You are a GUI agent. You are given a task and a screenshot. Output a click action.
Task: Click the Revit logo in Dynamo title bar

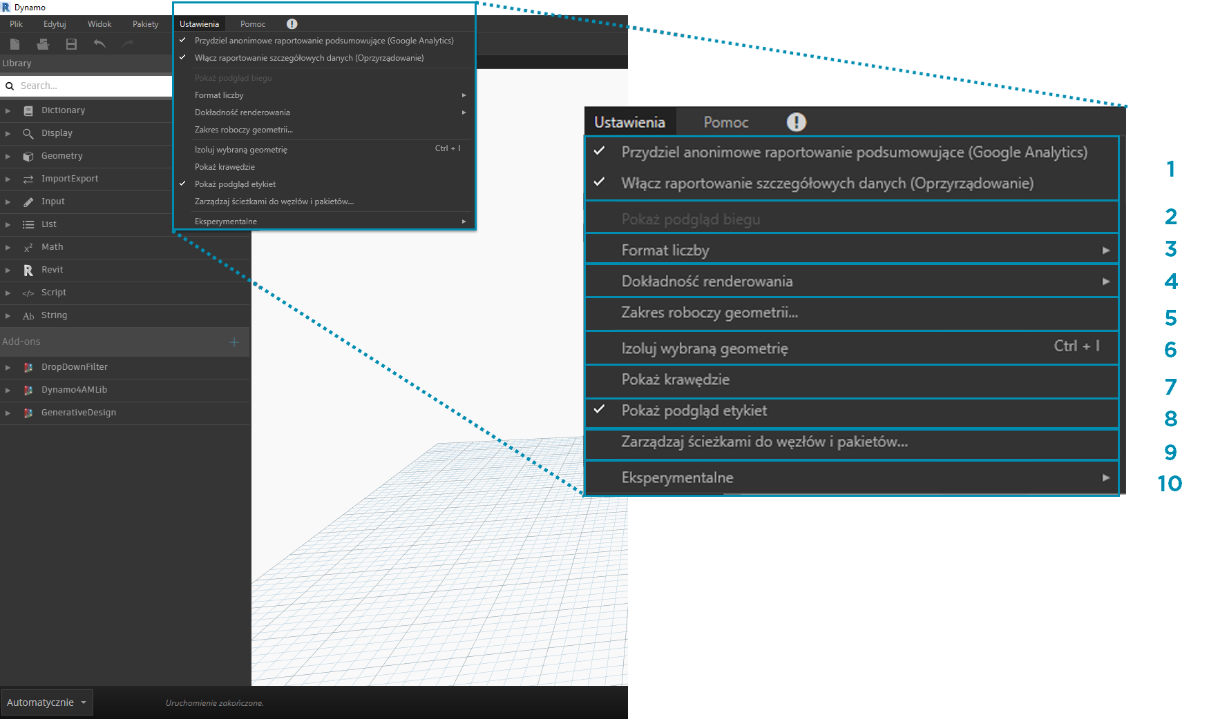click(6, 8)
